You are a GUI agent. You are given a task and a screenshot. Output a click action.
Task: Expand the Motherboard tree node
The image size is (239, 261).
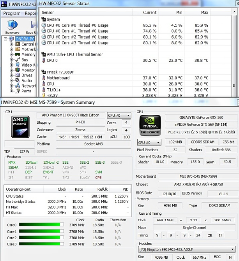[x=11, y=49]
